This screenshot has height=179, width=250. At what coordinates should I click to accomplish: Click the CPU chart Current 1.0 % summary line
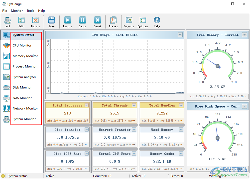(115, 96)
